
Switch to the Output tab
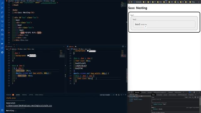(18, 95)
